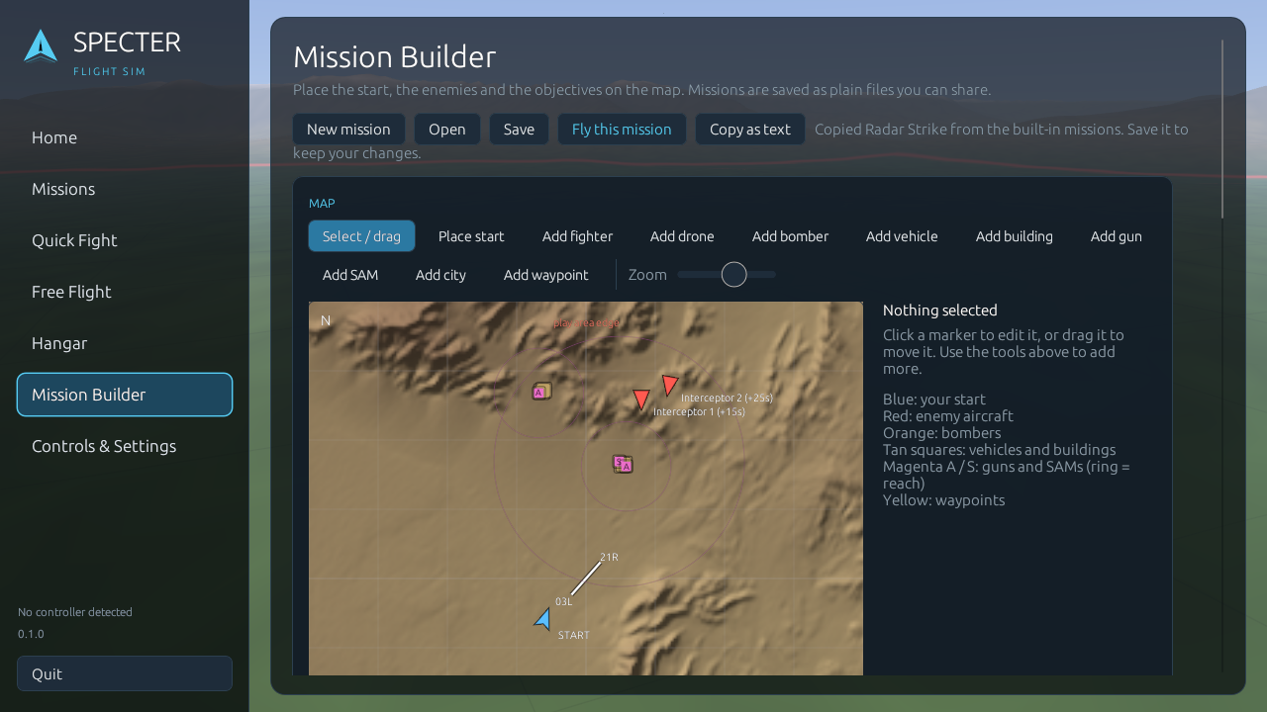Pick the Add drone tool
The image size is (1267, 712).
pos(682,236)
